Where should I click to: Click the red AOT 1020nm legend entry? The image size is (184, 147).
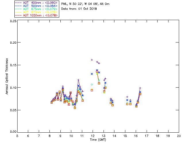(37, 15)
